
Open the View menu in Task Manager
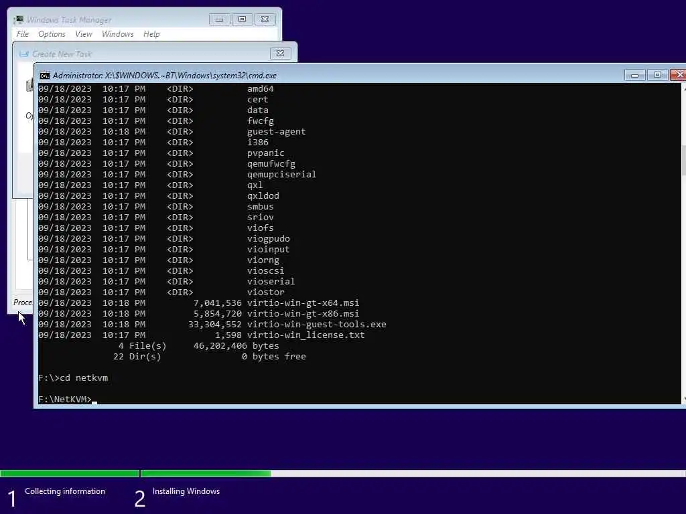click(x=84, y=34)
